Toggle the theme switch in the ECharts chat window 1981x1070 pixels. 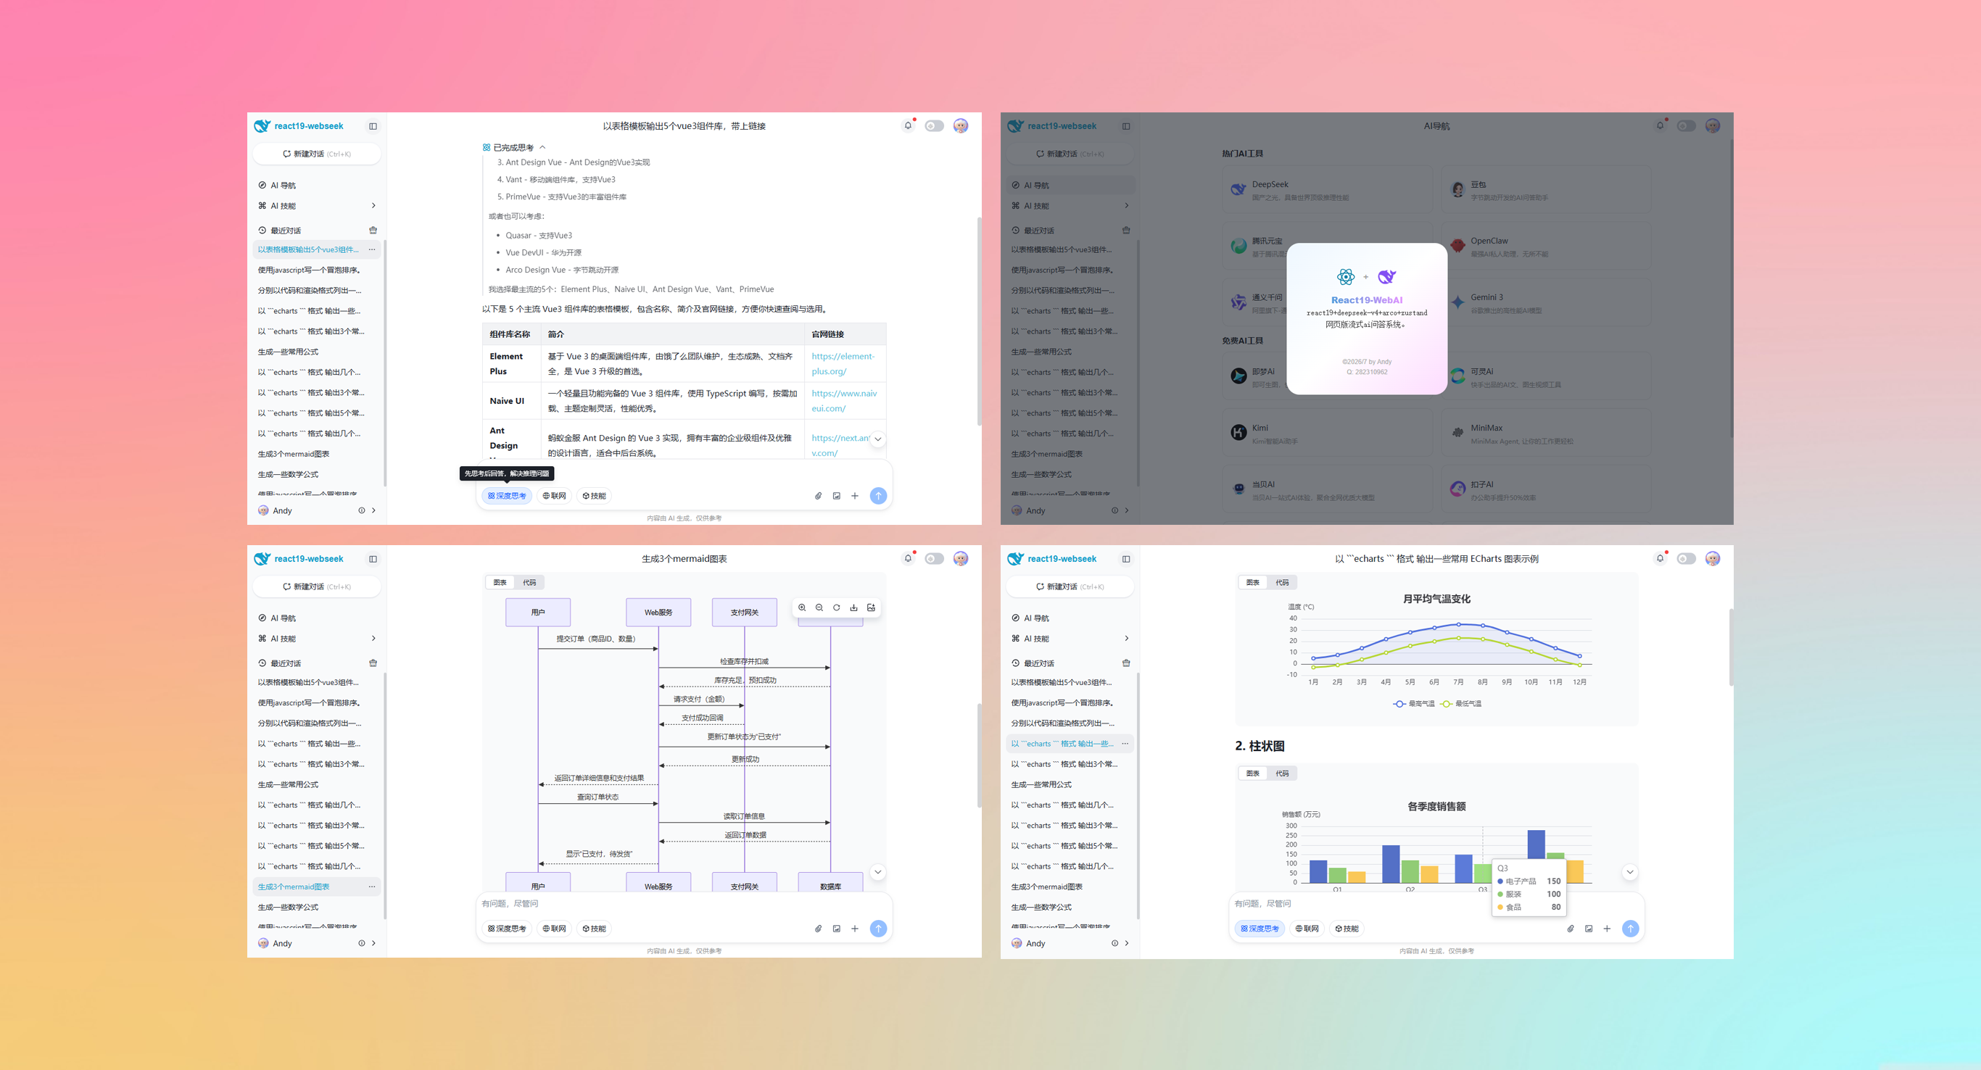point(1687,559)
